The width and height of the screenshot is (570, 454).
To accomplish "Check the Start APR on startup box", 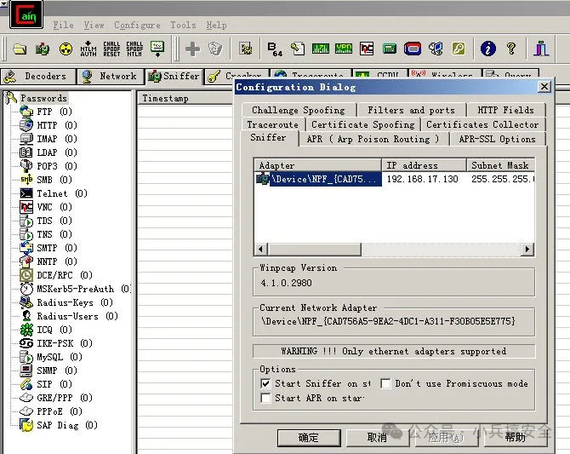I will pos(265,398).
